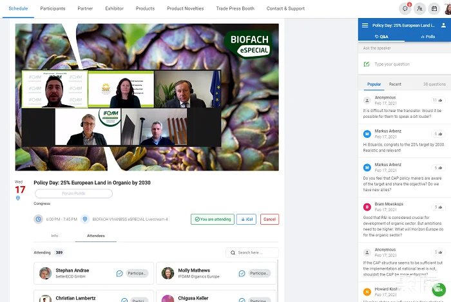Go to Product Novelties in top navigation

185,8
